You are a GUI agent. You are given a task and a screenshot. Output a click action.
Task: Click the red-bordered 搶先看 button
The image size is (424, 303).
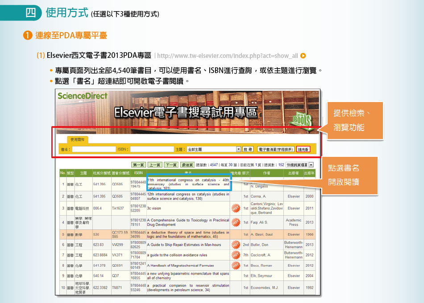click(x=303, y=149)
